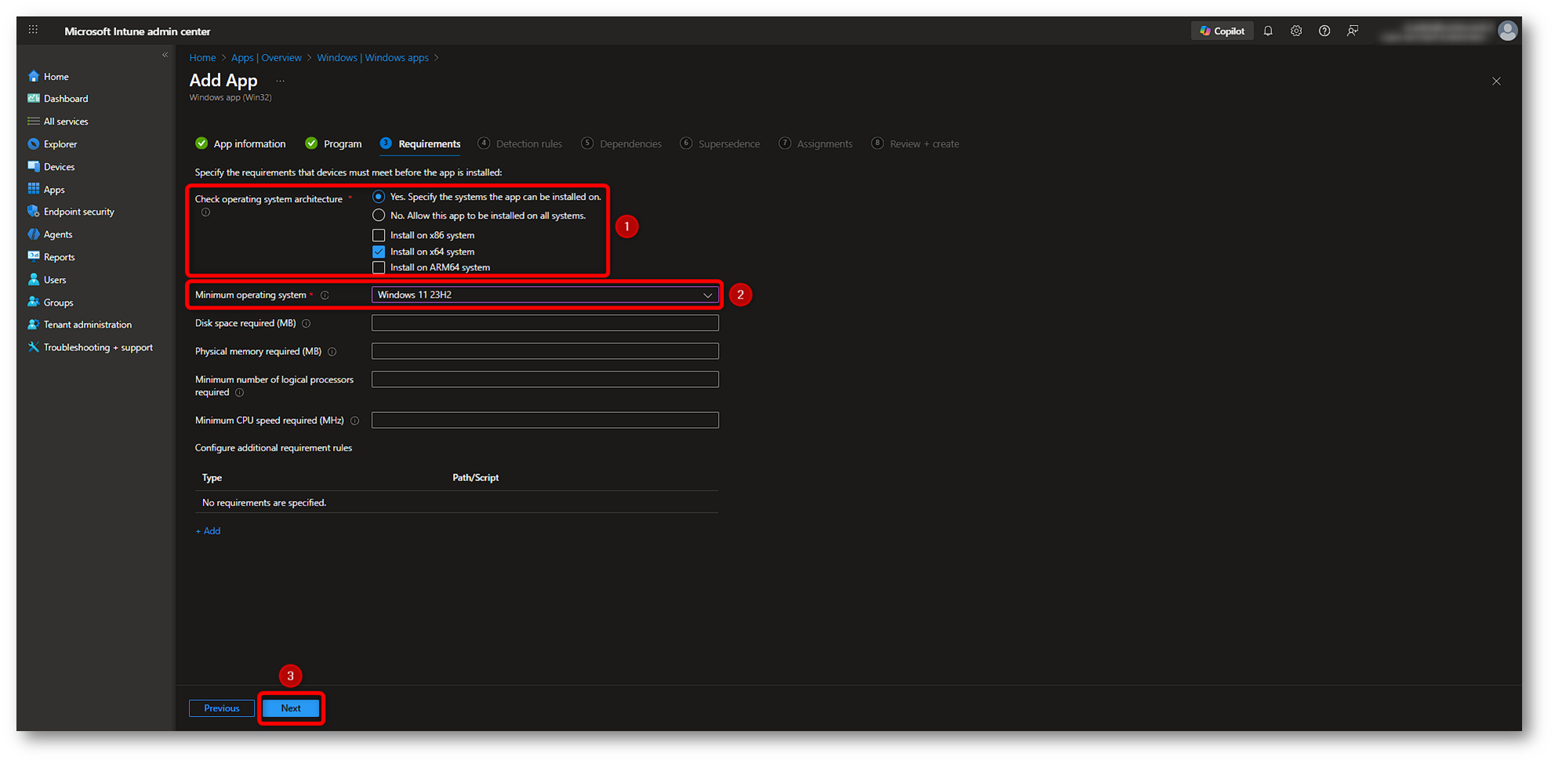Click the Minimum CPU speed input field

tap(545, 420)
